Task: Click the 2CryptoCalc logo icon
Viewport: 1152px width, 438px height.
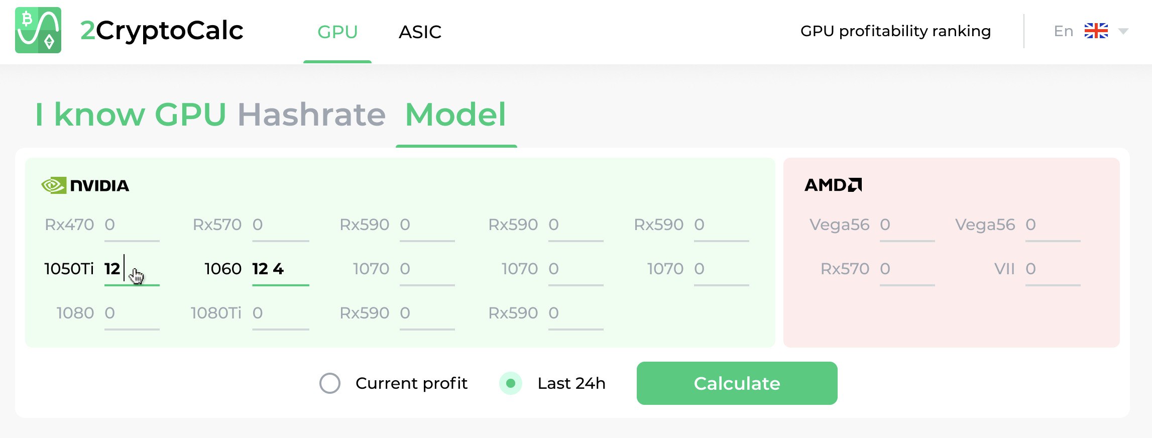Action: click(x=38, y=30)
